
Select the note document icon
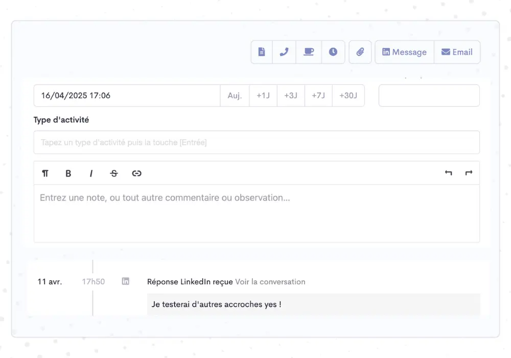click(262, 52)
